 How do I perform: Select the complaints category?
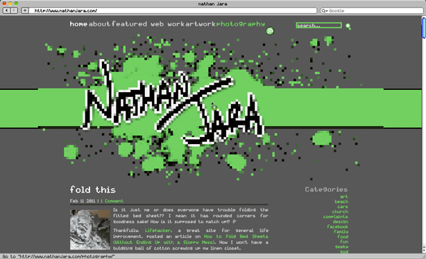336,217
